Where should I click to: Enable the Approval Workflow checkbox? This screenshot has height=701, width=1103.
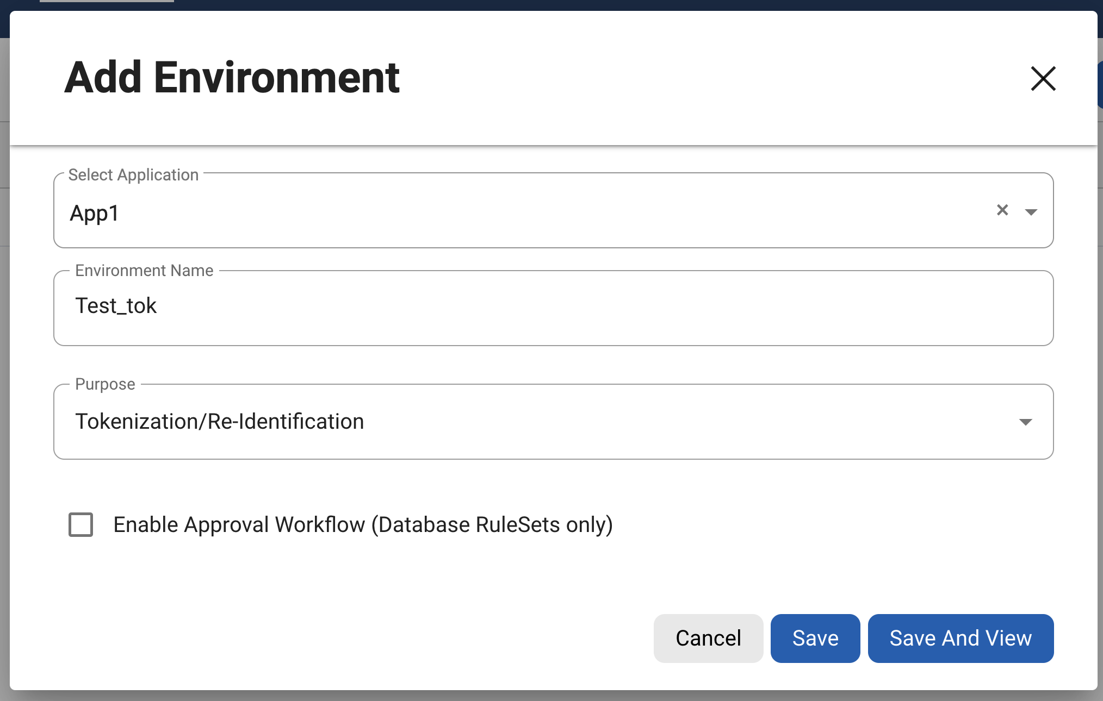coord(80,524)
